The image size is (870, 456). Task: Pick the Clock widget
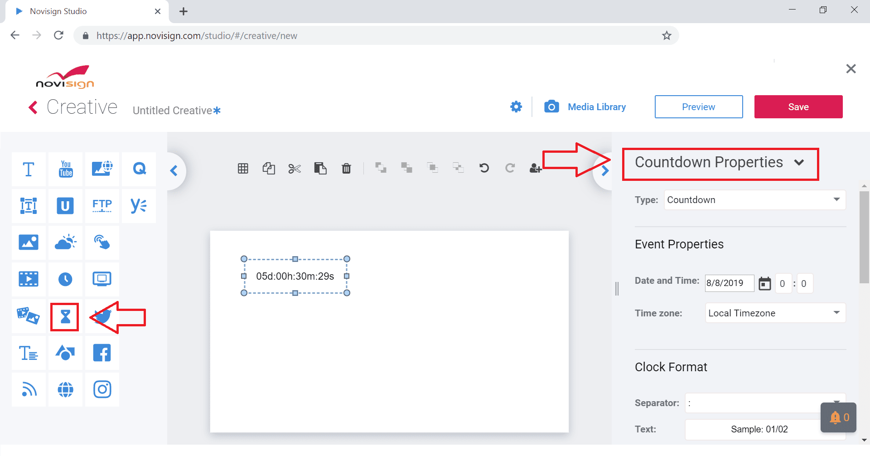(x=66, y=279)
